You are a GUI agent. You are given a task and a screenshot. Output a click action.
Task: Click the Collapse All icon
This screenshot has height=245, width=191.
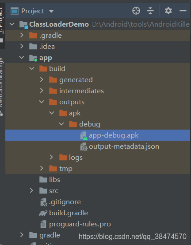(x=150, y=11)
